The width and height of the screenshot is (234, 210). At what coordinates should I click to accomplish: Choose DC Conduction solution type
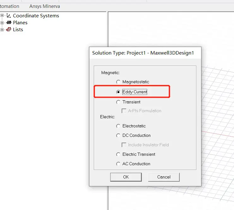pos(118,136)
